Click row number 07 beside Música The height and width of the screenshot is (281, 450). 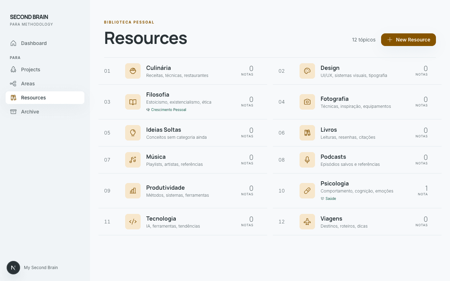(x=107, y=160)
